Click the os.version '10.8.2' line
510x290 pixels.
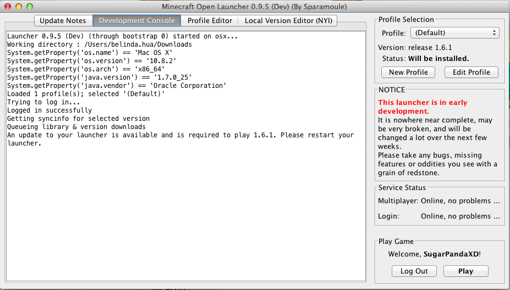[x=92, y=61]
